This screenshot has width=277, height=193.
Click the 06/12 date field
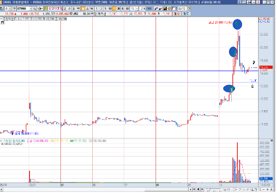tap(182, 8)
